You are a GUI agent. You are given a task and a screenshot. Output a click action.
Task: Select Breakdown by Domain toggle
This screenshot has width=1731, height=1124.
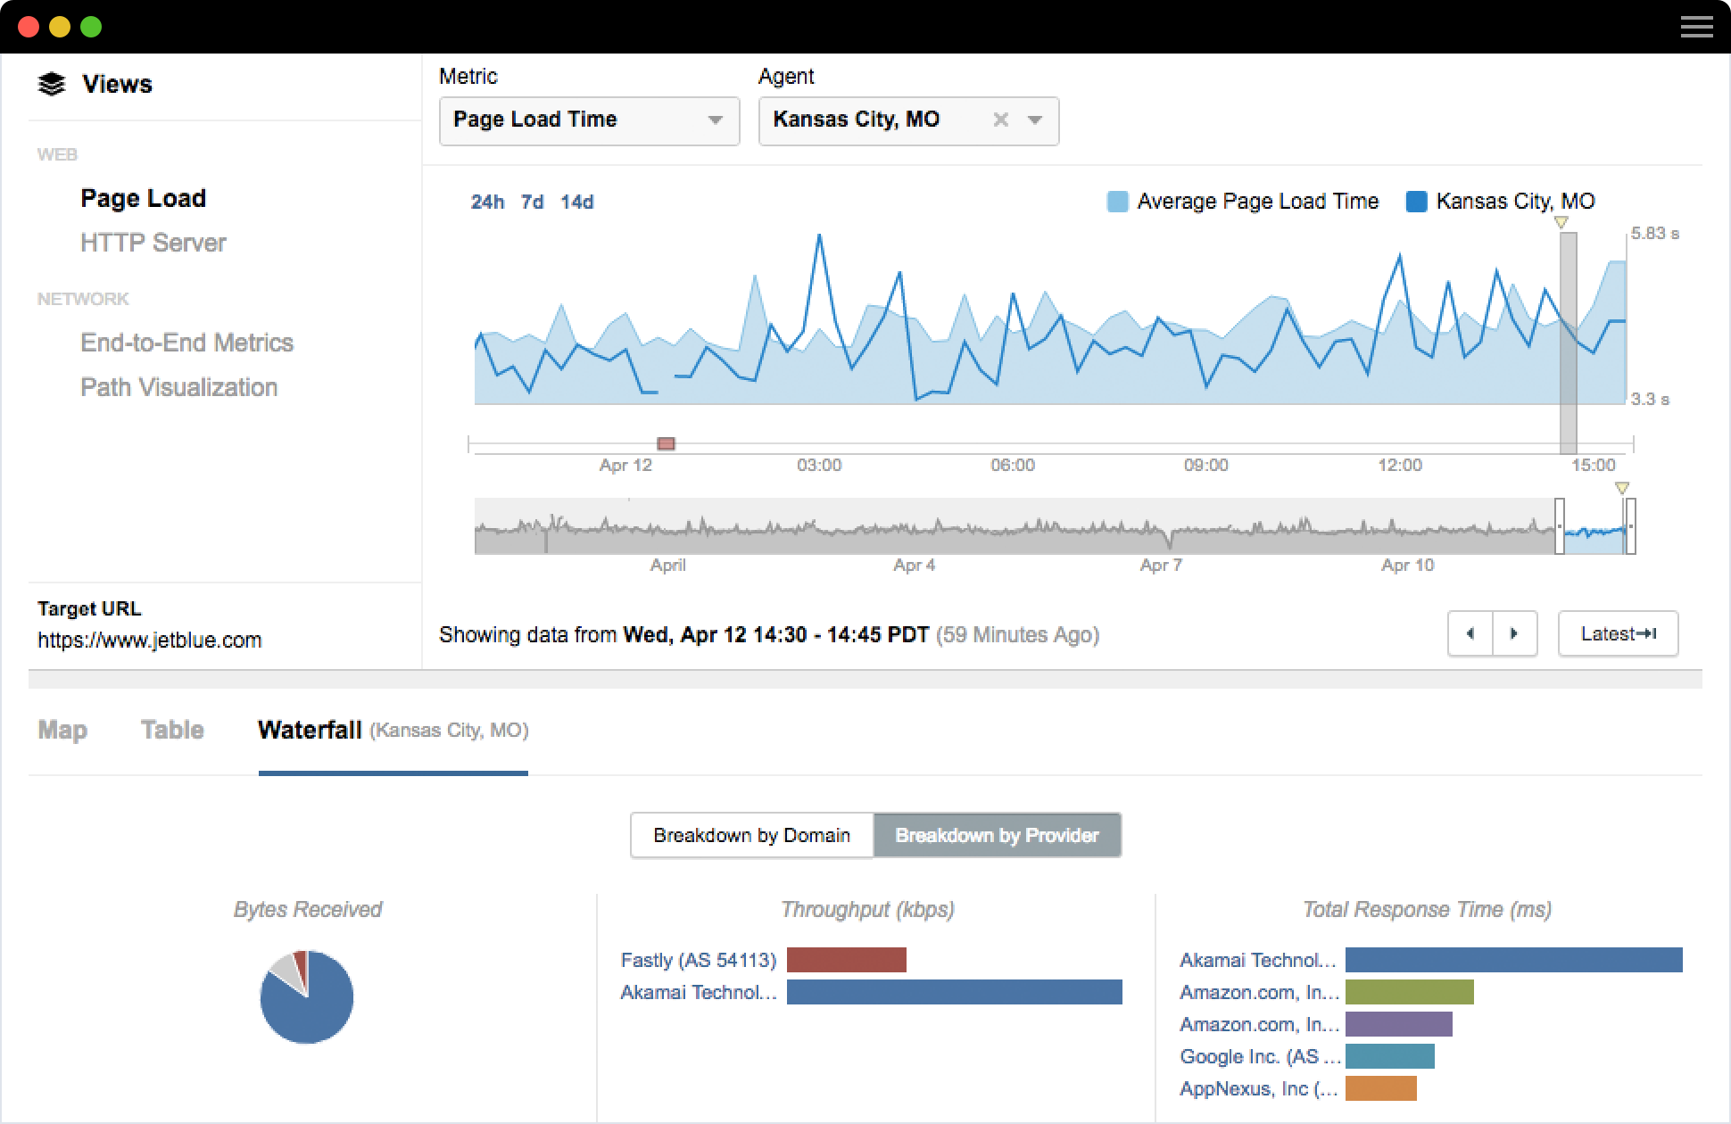coord(751,835)
